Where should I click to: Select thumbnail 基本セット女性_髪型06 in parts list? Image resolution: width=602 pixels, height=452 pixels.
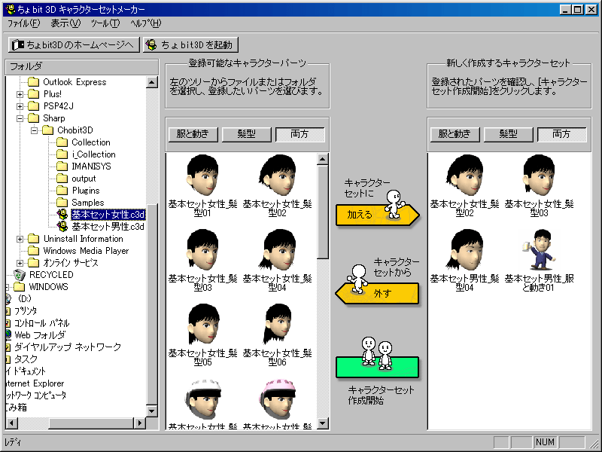point(277,335)
